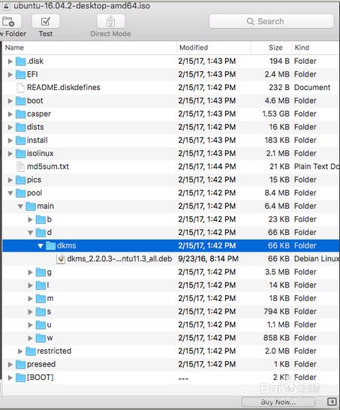The width and height of the screenshot is (340, 410).
Task: Expand the dists folder
Action: click(x=11, y=128)
